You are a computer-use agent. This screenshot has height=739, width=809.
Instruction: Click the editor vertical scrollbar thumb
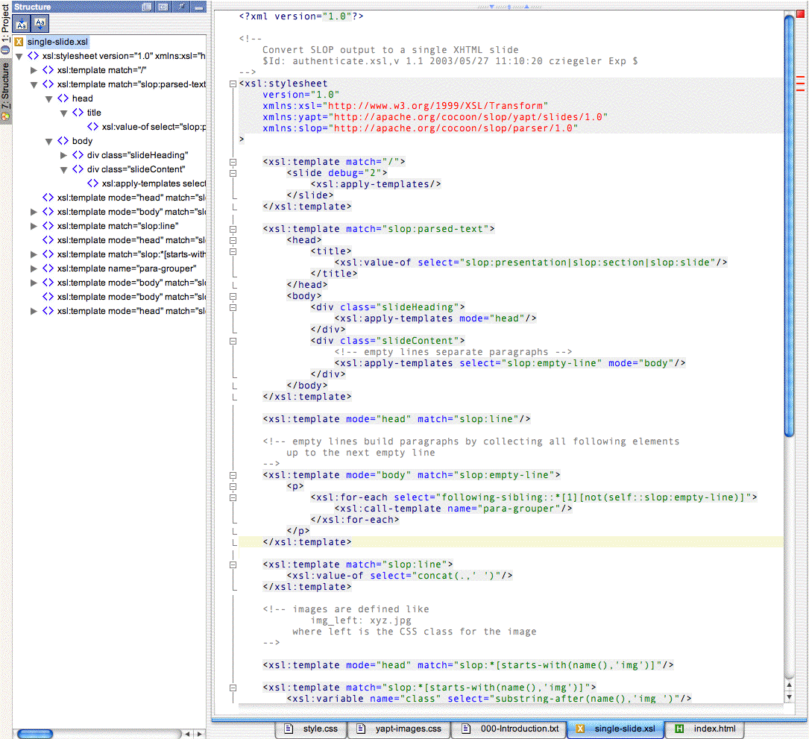point(789,226)
